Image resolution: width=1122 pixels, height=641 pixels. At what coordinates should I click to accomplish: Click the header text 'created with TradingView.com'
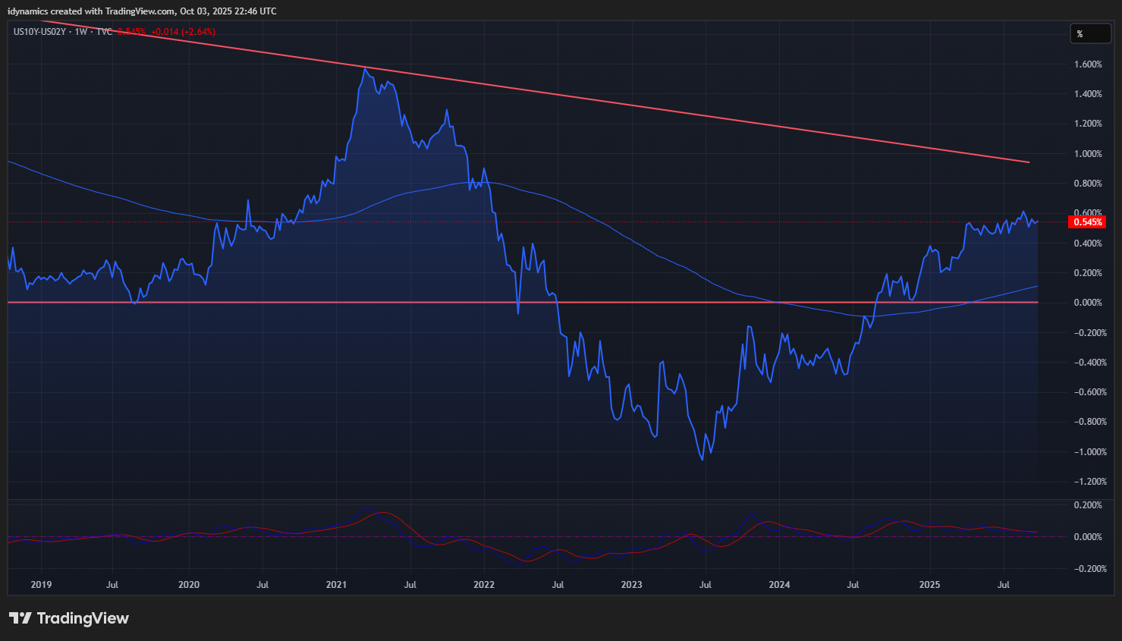click(112, 11)
